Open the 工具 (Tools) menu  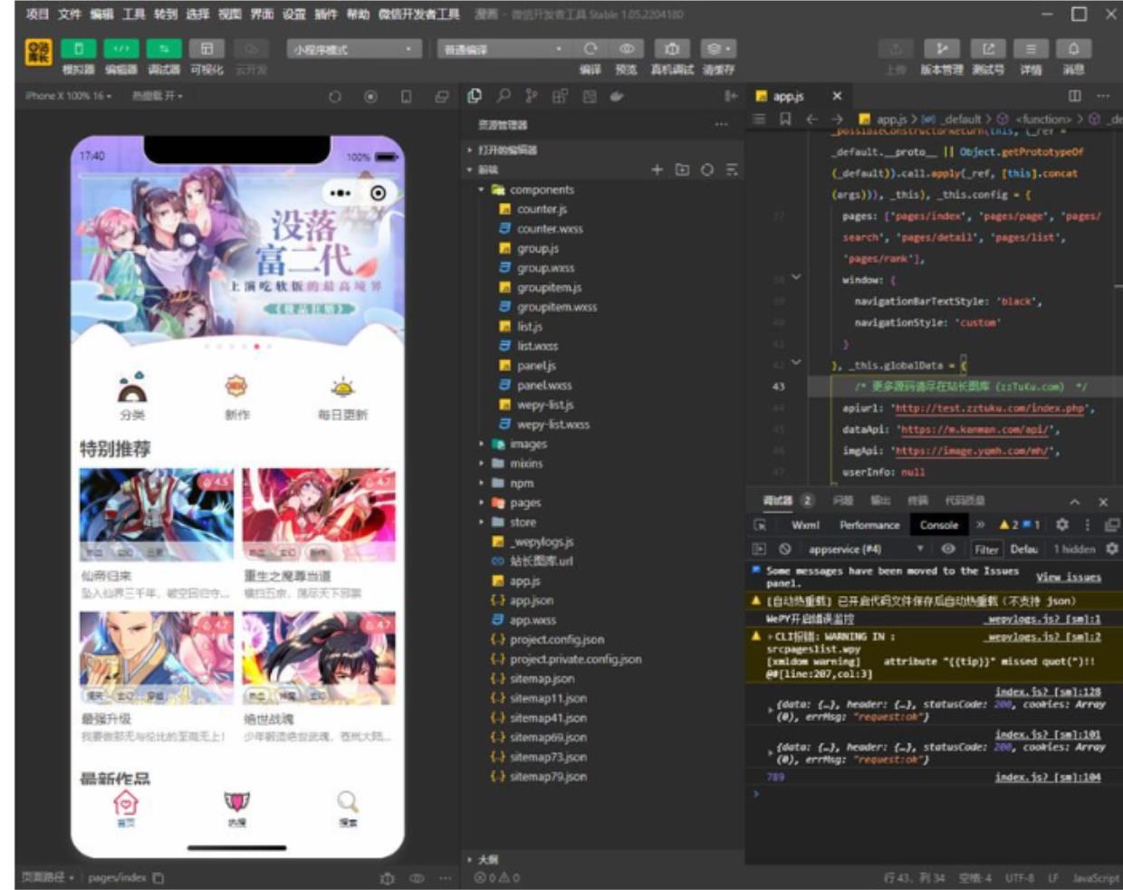(x=134, y=14)
